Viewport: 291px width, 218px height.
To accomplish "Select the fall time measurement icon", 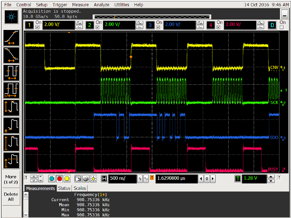I will point(11,55).
